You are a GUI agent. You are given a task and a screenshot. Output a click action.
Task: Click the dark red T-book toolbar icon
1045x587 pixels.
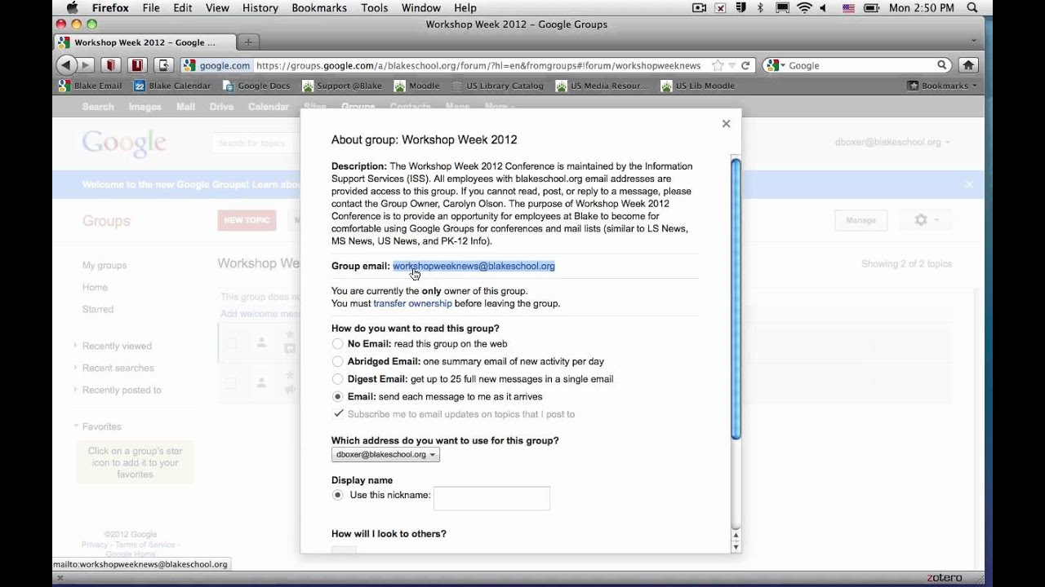[138, 65]
